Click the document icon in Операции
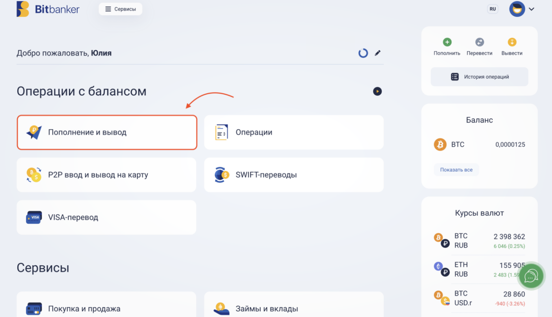 [221, 132]
